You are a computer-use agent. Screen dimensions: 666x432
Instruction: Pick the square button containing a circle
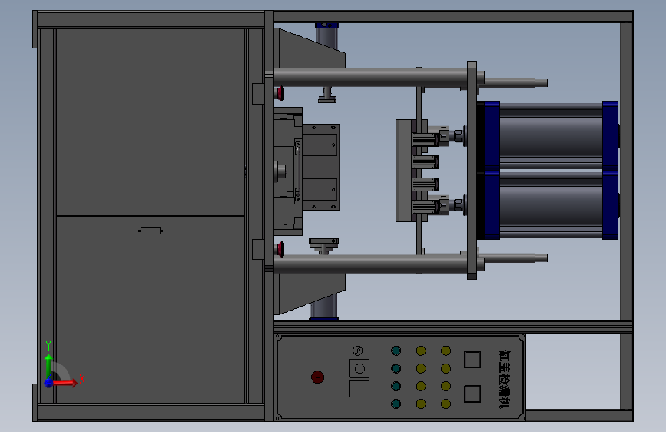360,368
